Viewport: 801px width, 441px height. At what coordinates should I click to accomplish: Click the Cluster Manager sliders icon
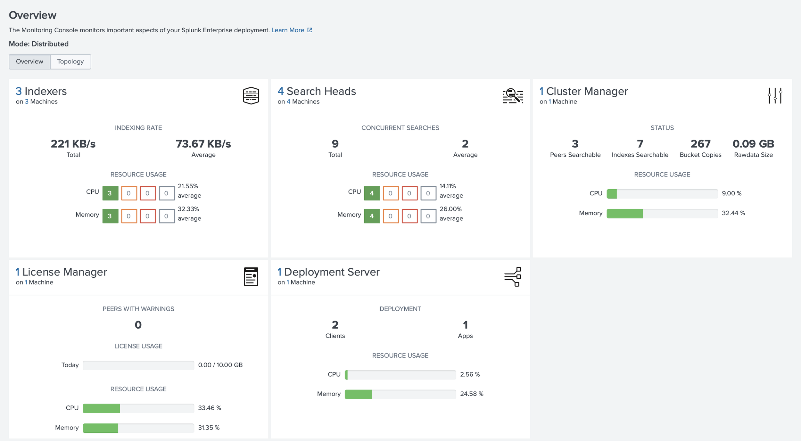[775, 95]
